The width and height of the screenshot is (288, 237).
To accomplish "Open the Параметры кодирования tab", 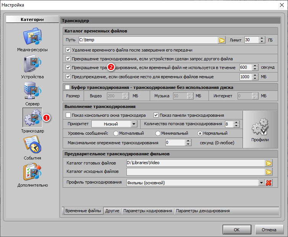I will (148, 211).
